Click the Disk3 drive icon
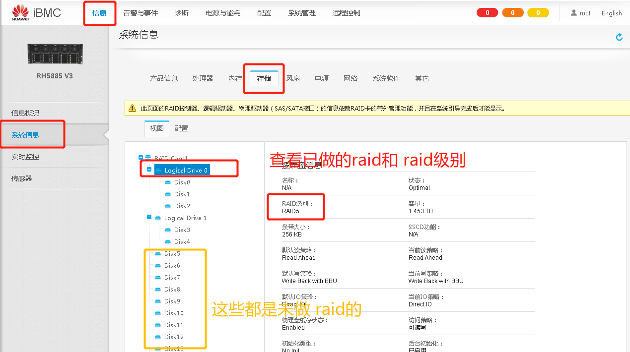 coord(168,230)
